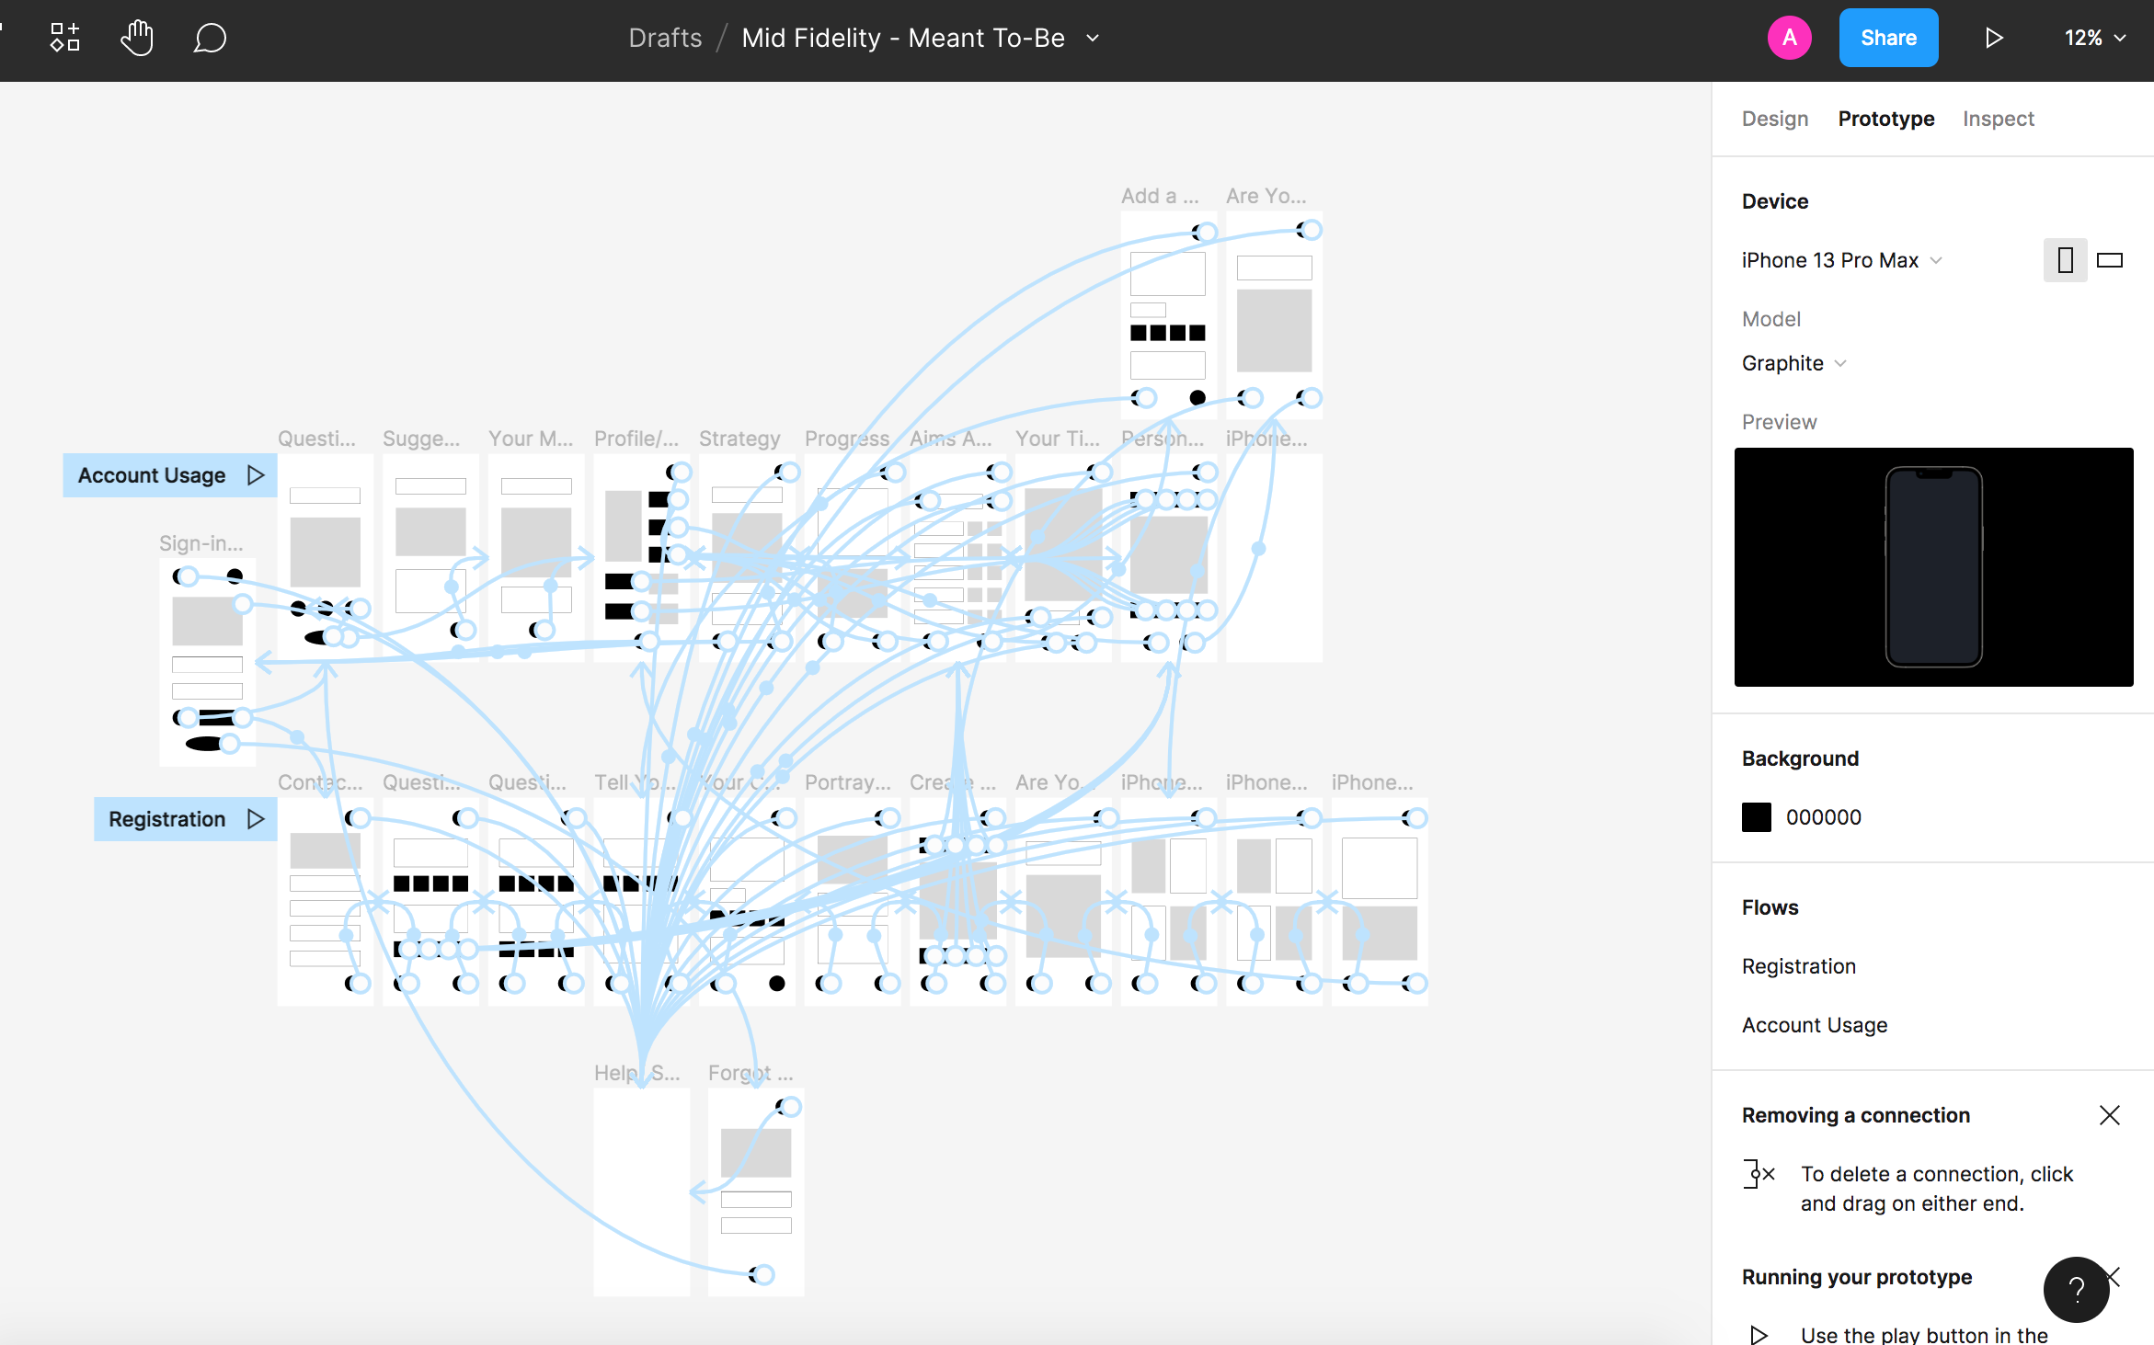2154x1345 pixels.
Task: Open the Drafts breadcrumb link
Action: [x=665, y=38]
